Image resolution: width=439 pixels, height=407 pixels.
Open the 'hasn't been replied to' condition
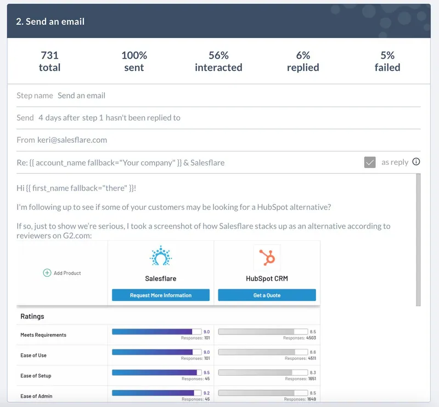click(143, 118)
